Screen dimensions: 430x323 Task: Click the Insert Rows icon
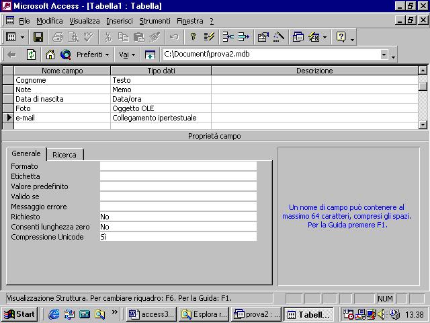coord(228,37)
